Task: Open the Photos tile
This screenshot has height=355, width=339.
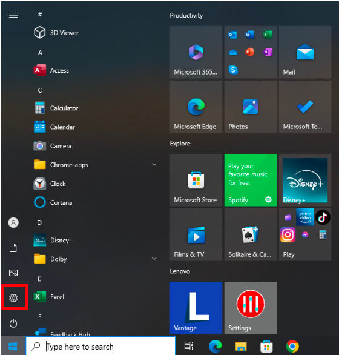Action: [x=251, y=107]
